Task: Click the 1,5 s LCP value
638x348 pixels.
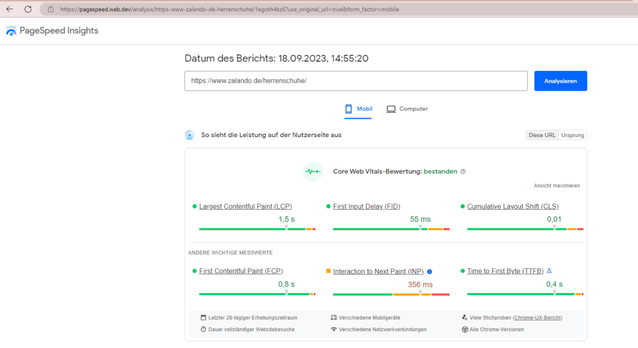Action: (x=287, y=220)
